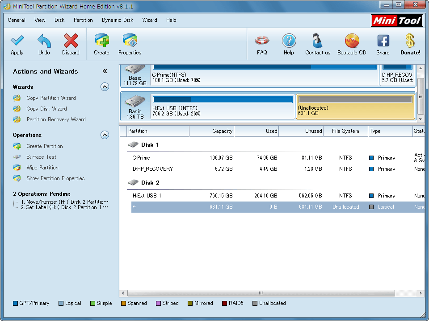This screenshot has height=321, width=429.
Task: Click the Discard red X icon
Action: 71,41
